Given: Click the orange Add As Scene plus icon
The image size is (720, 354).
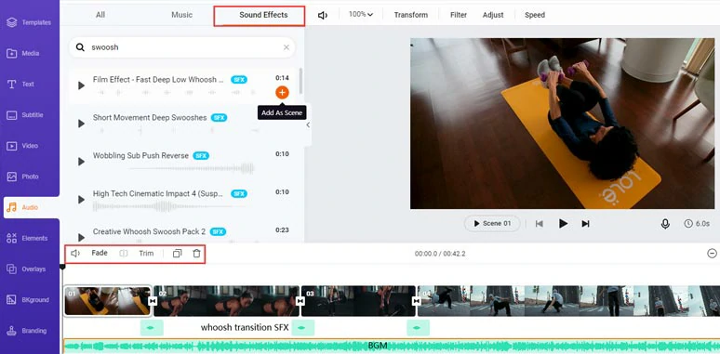Looking at the screenshot, I should 282,93.
